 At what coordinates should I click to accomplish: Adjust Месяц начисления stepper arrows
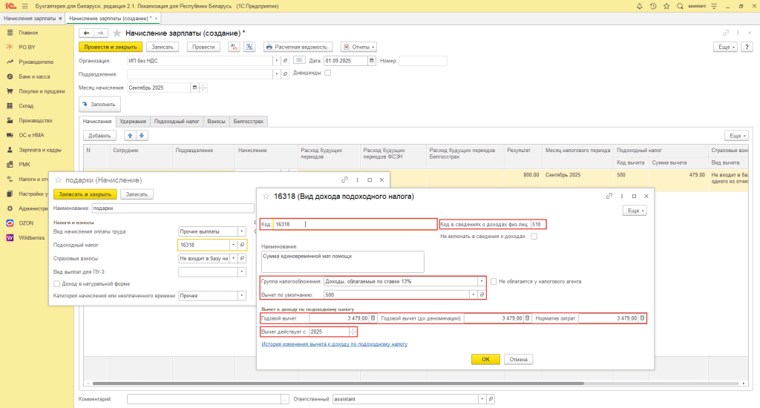pyautogui.click(x=203, y=88)
